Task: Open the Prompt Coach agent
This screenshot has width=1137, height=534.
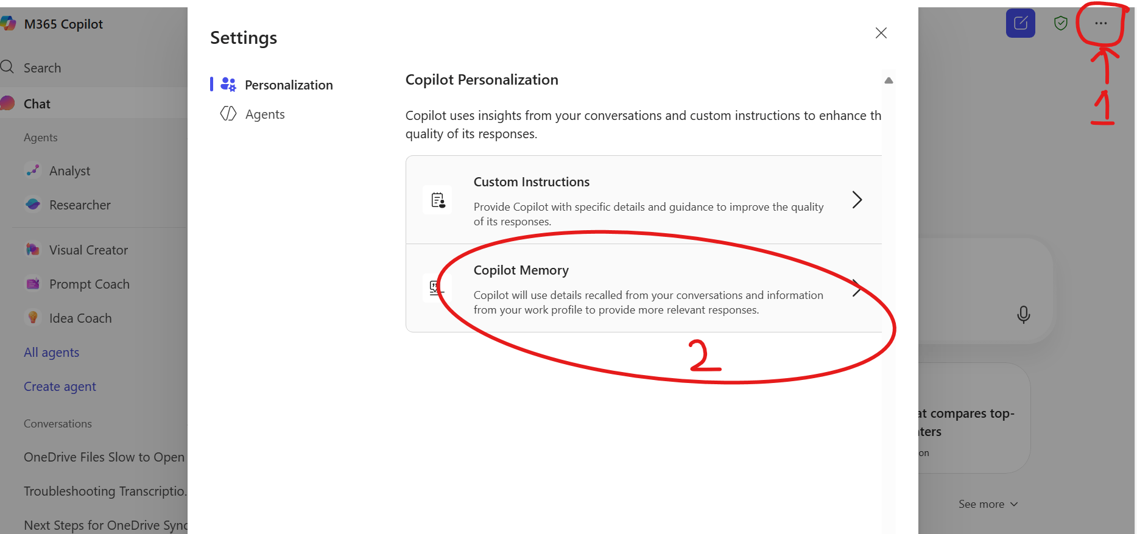Action: coord(89,284)
